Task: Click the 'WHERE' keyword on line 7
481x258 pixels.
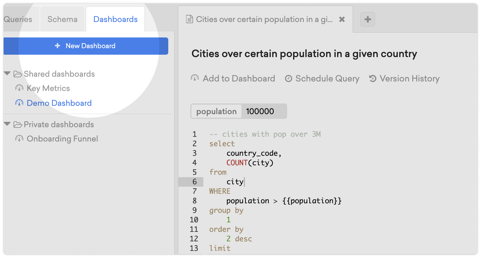Action: pyautogui.click(x=220, y=191)
